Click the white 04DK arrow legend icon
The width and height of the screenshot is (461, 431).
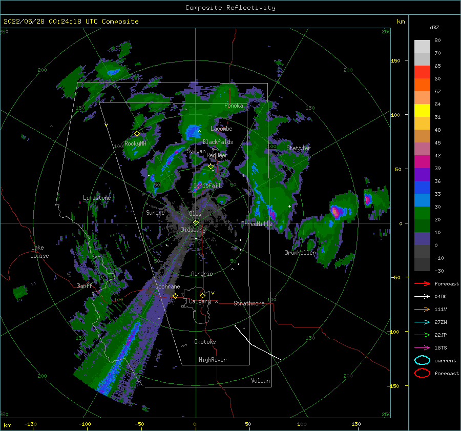(x=422, y=297)
